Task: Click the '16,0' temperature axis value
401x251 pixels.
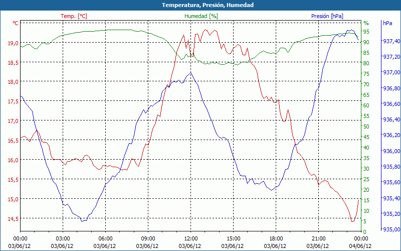Action: click(x=13, y=160)
